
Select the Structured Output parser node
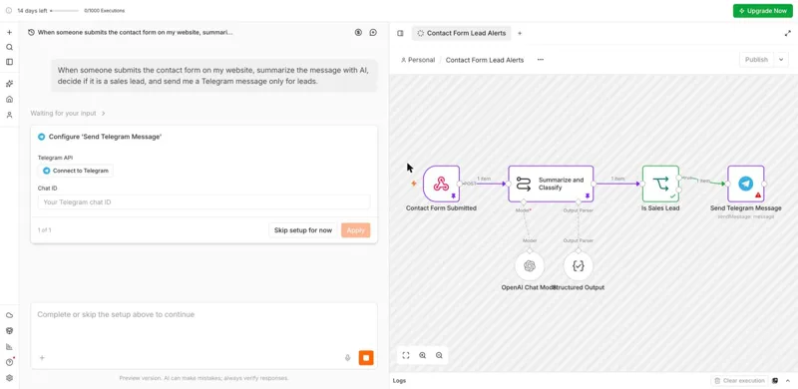[579, 265]
